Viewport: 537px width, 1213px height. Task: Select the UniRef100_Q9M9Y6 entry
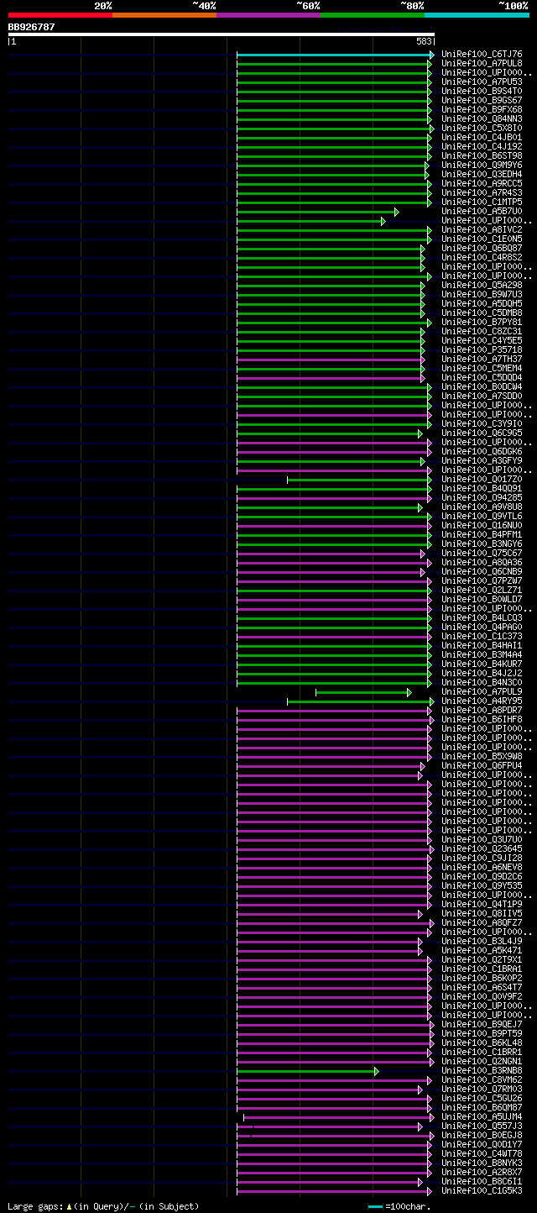point(482,165)
